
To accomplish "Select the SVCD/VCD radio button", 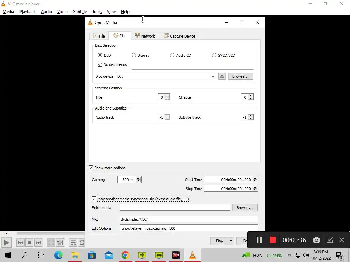I will point(214,55).
